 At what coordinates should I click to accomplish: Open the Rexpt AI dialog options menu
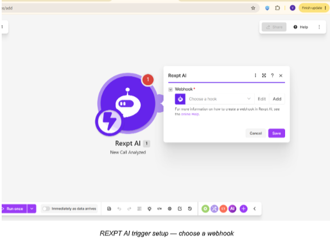coord(255,76)
